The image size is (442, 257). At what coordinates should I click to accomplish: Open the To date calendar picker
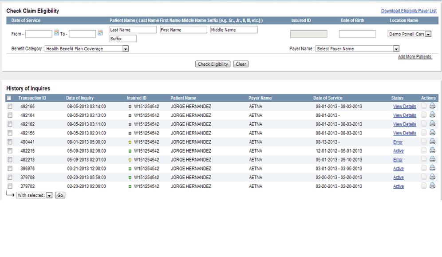[100, 32]
